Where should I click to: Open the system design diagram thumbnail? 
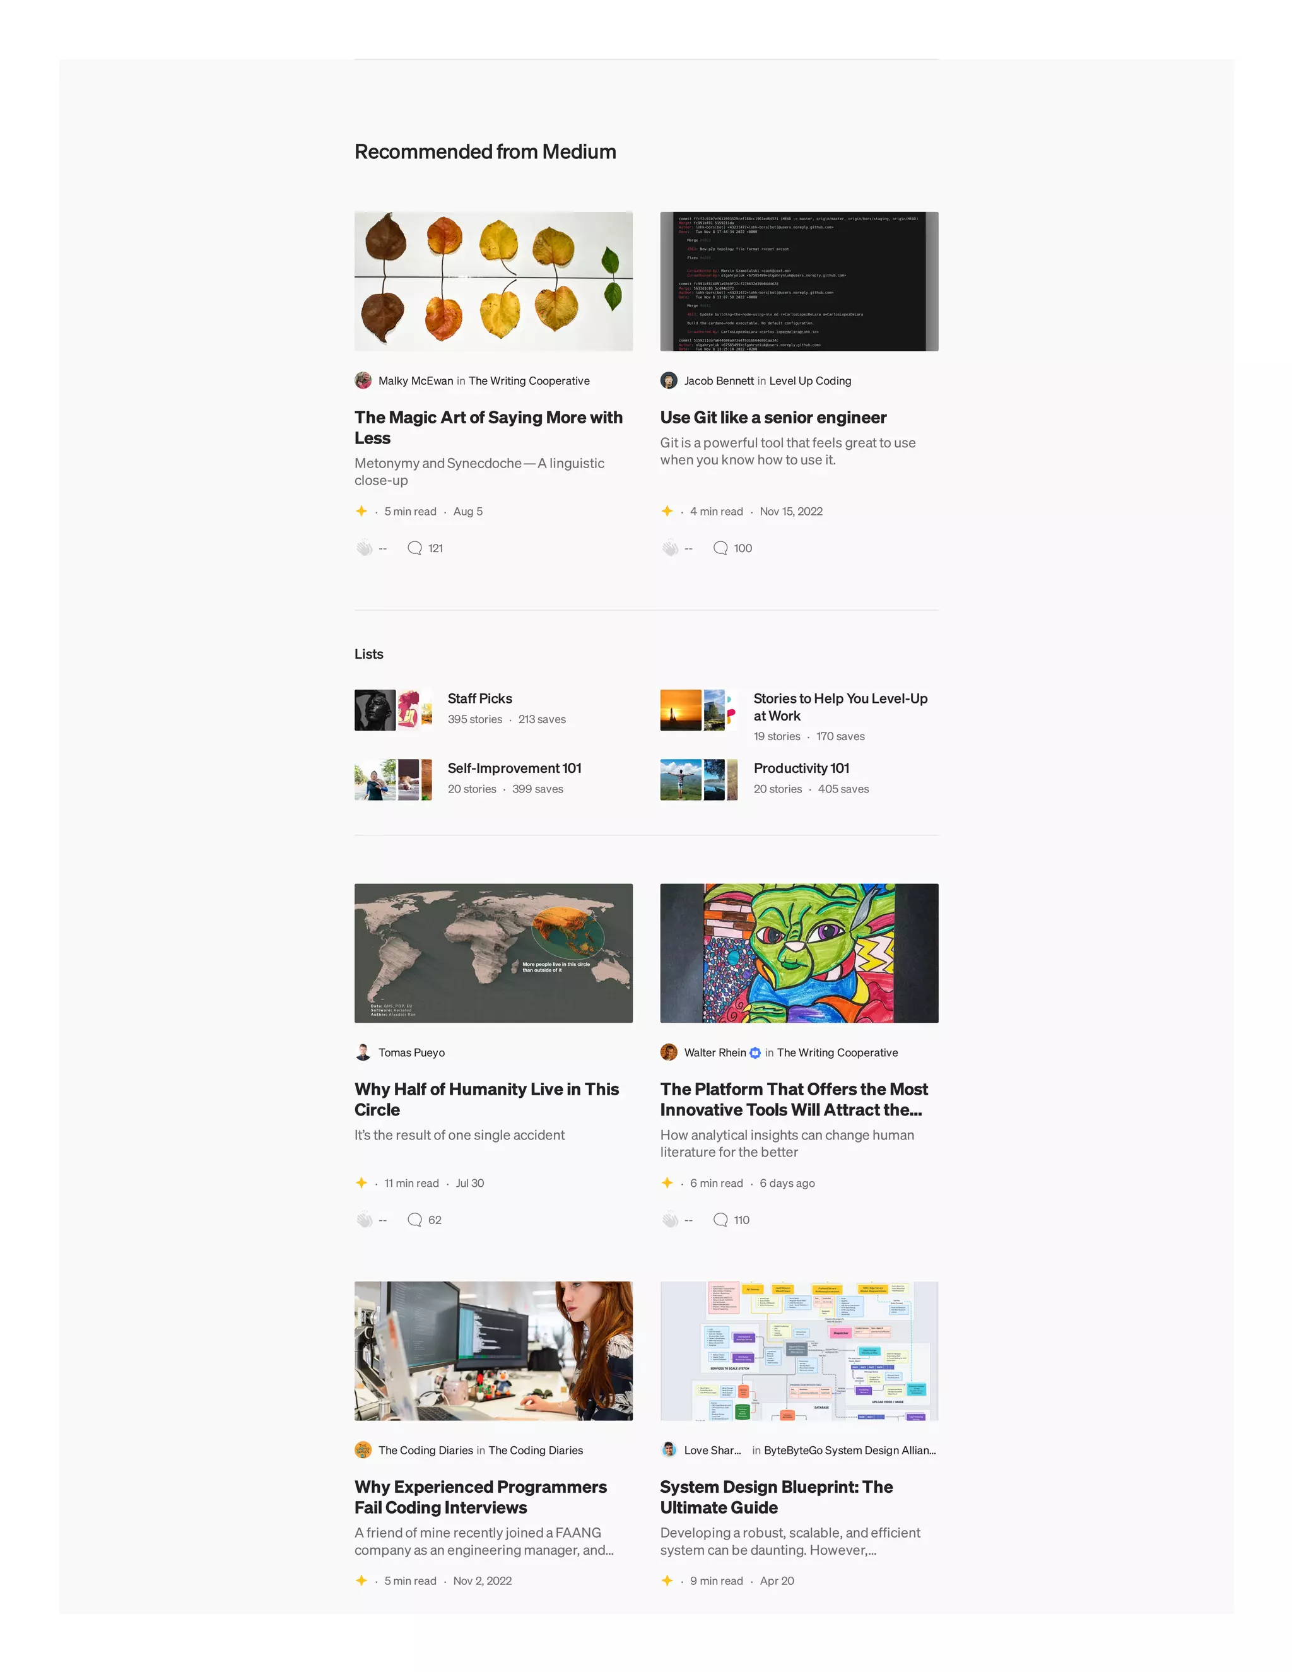tap(799, 1351)
